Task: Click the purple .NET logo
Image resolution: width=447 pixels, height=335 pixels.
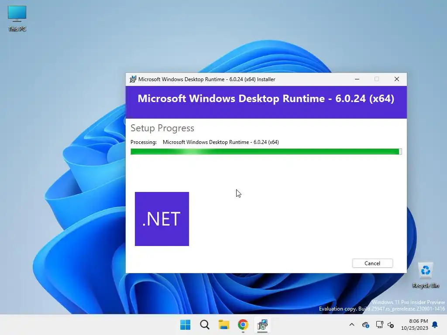Action: tap(162, 219)
